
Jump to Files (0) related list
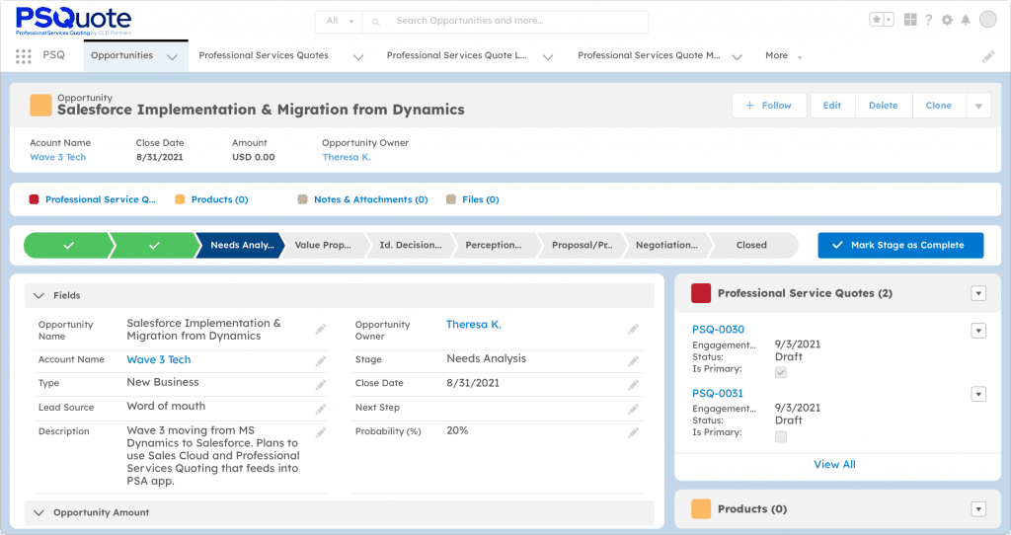click(481, 199)
